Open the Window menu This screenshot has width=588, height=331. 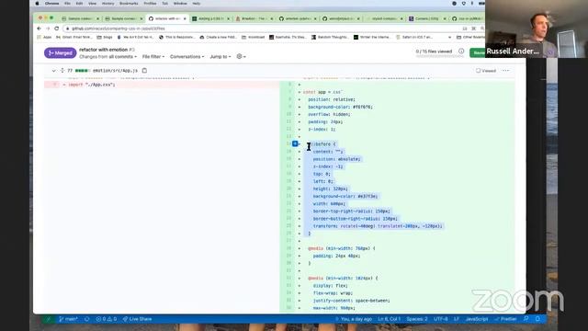[180, 4]
